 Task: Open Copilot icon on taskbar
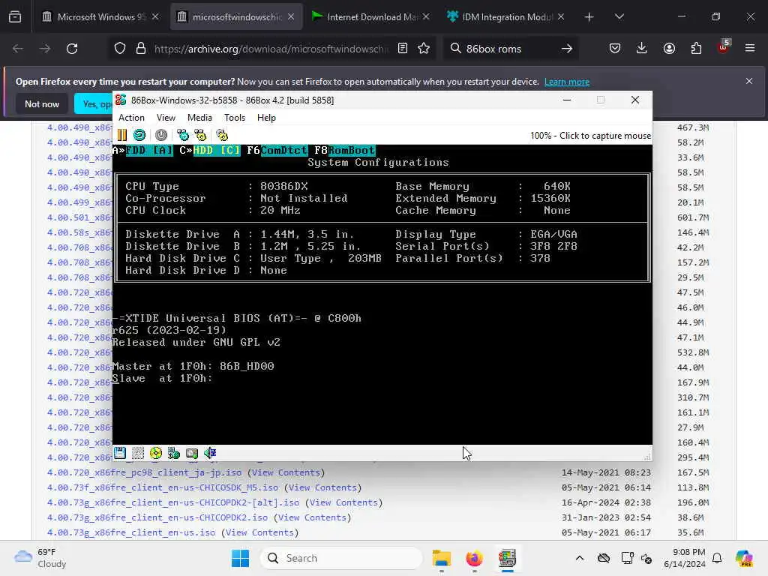pos(744,558)
